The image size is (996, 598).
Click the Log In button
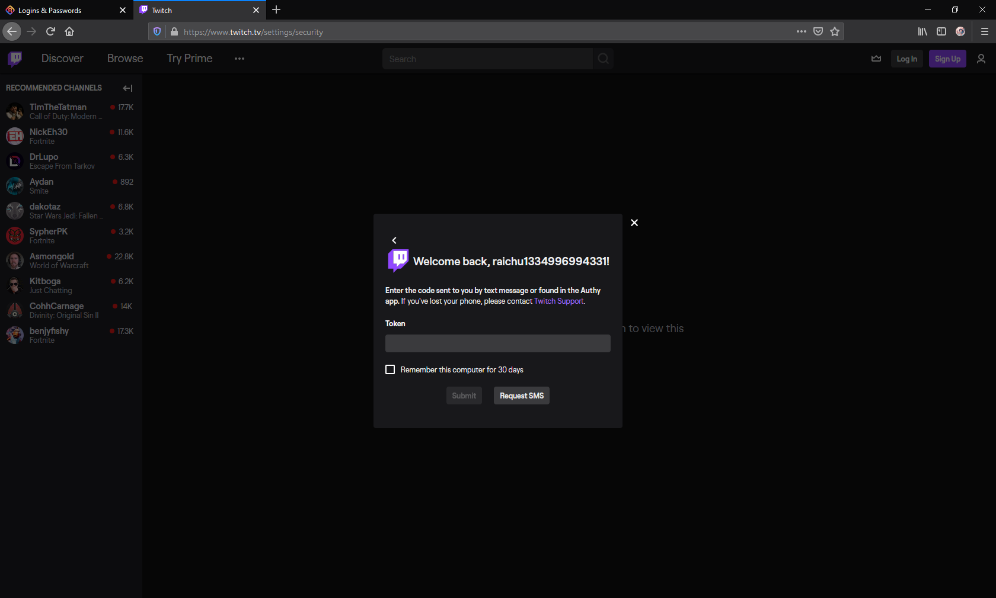pyautogui.click(x=907, y=59)
